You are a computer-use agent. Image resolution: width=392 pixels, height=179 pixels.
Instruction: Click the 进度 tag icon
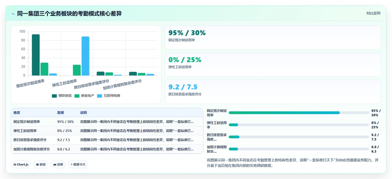(54, 164)
